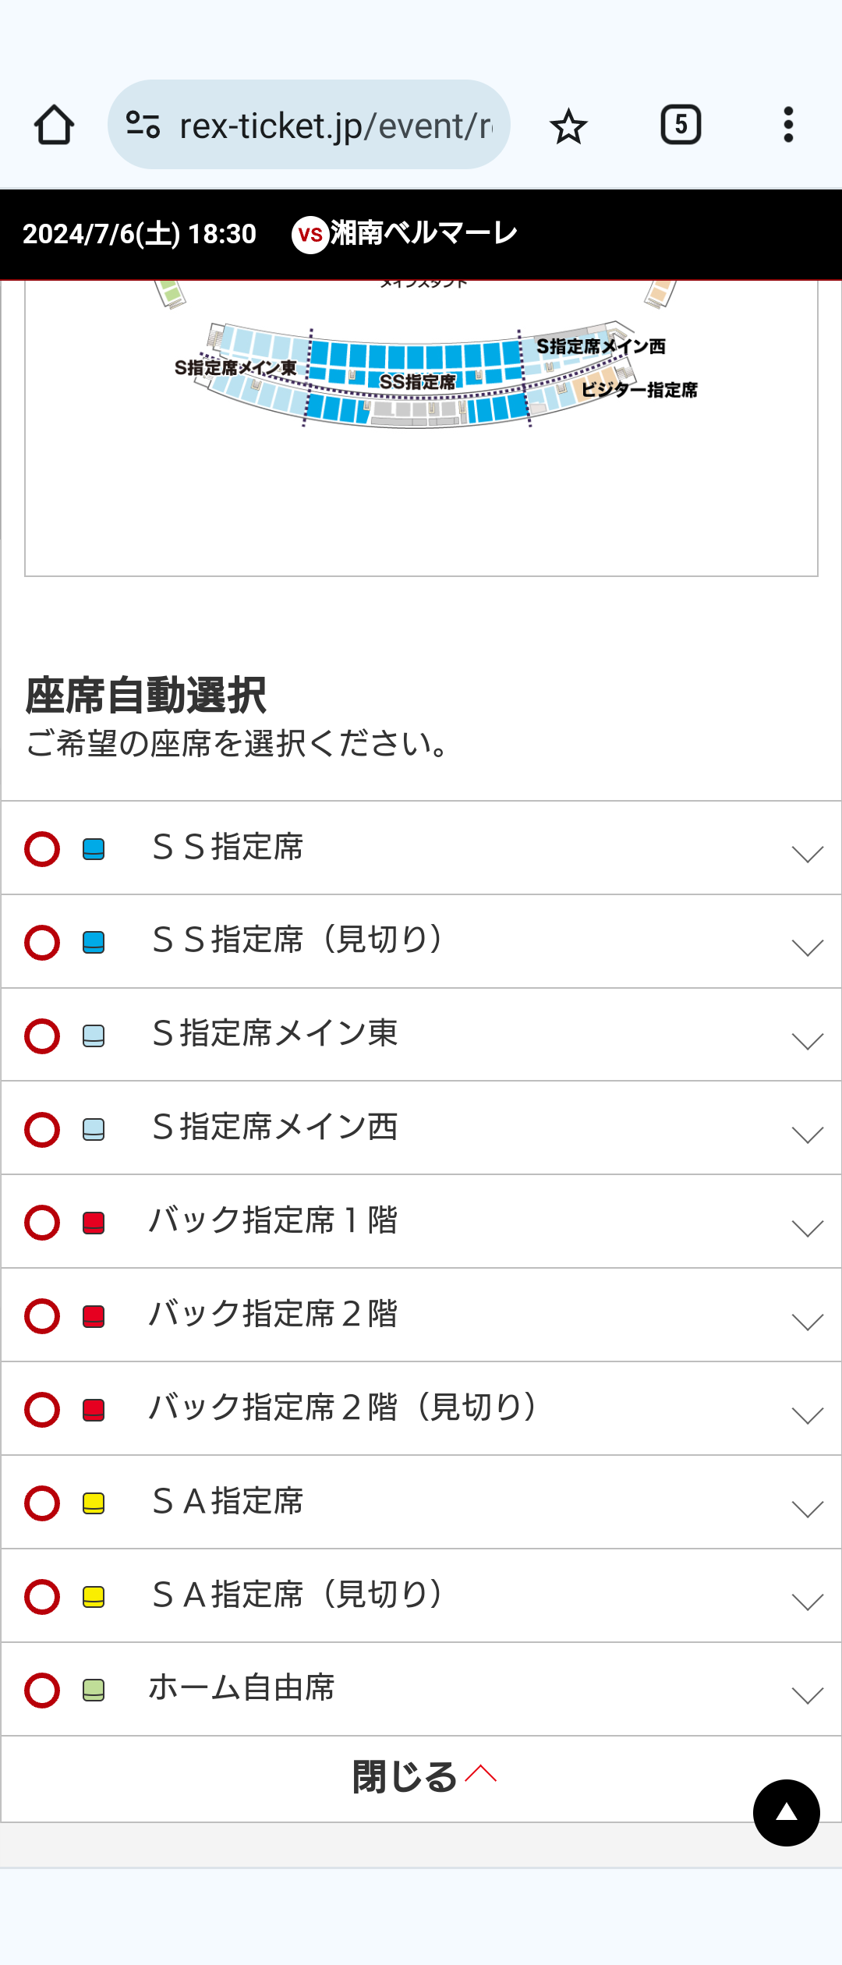This screenshot has height=1965, width=842.
Task: Open the バック指定席2階（見切り） row
Action: [x=421, y=1408]
